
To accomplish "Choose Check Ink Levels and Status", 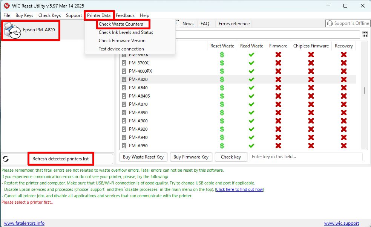I will tap(126, 32).
